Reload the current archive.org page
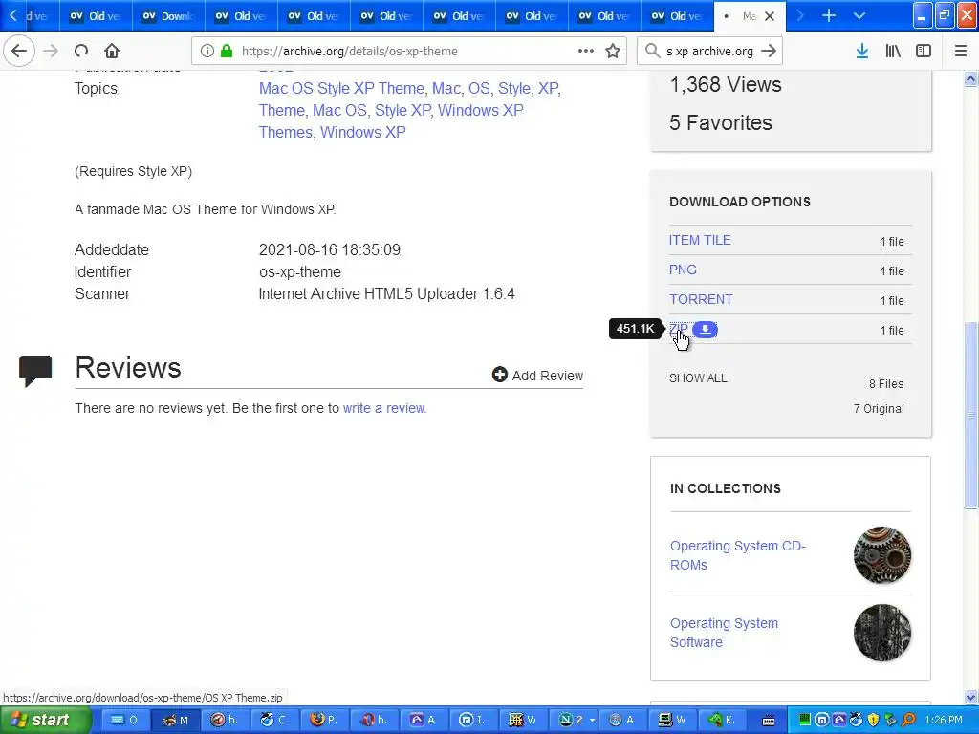This screenshot has height=734, width=979. (x=81, y=52)
